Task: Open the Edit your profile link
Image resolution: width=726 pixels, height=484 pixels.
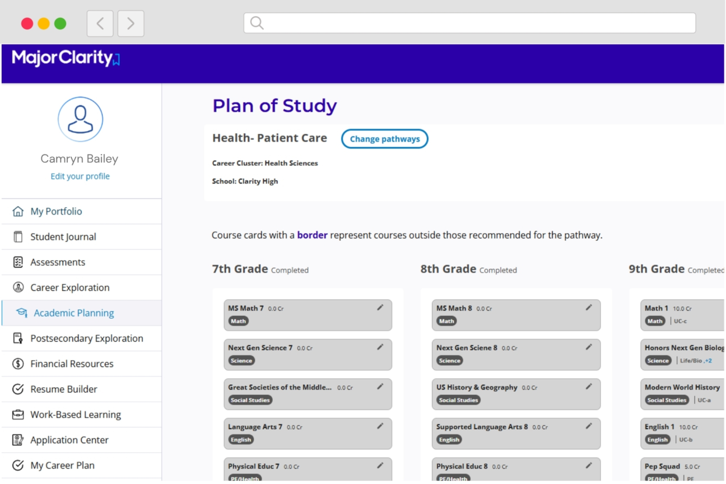Action: (x=80, y=176)
